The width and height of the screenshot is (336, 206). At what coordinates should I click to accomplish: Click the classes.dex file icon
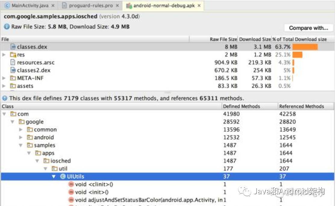(x=13, y=47)
